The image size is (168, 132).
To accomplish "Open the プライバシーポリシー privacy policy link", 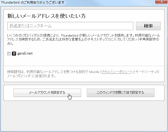I will pos(116,72).
